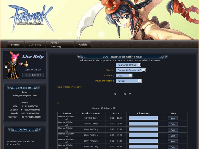Click the 'Character' column header
This screenshot has width=199, height=149.
[x=143, y=113]
